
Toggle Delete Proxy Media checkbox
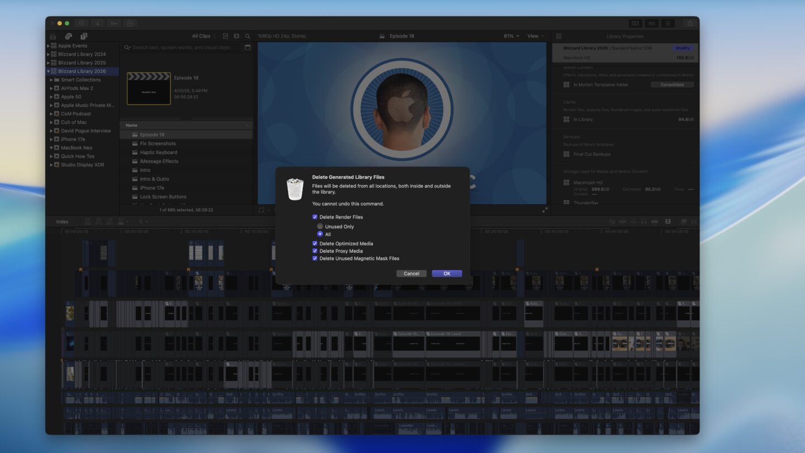315,251
